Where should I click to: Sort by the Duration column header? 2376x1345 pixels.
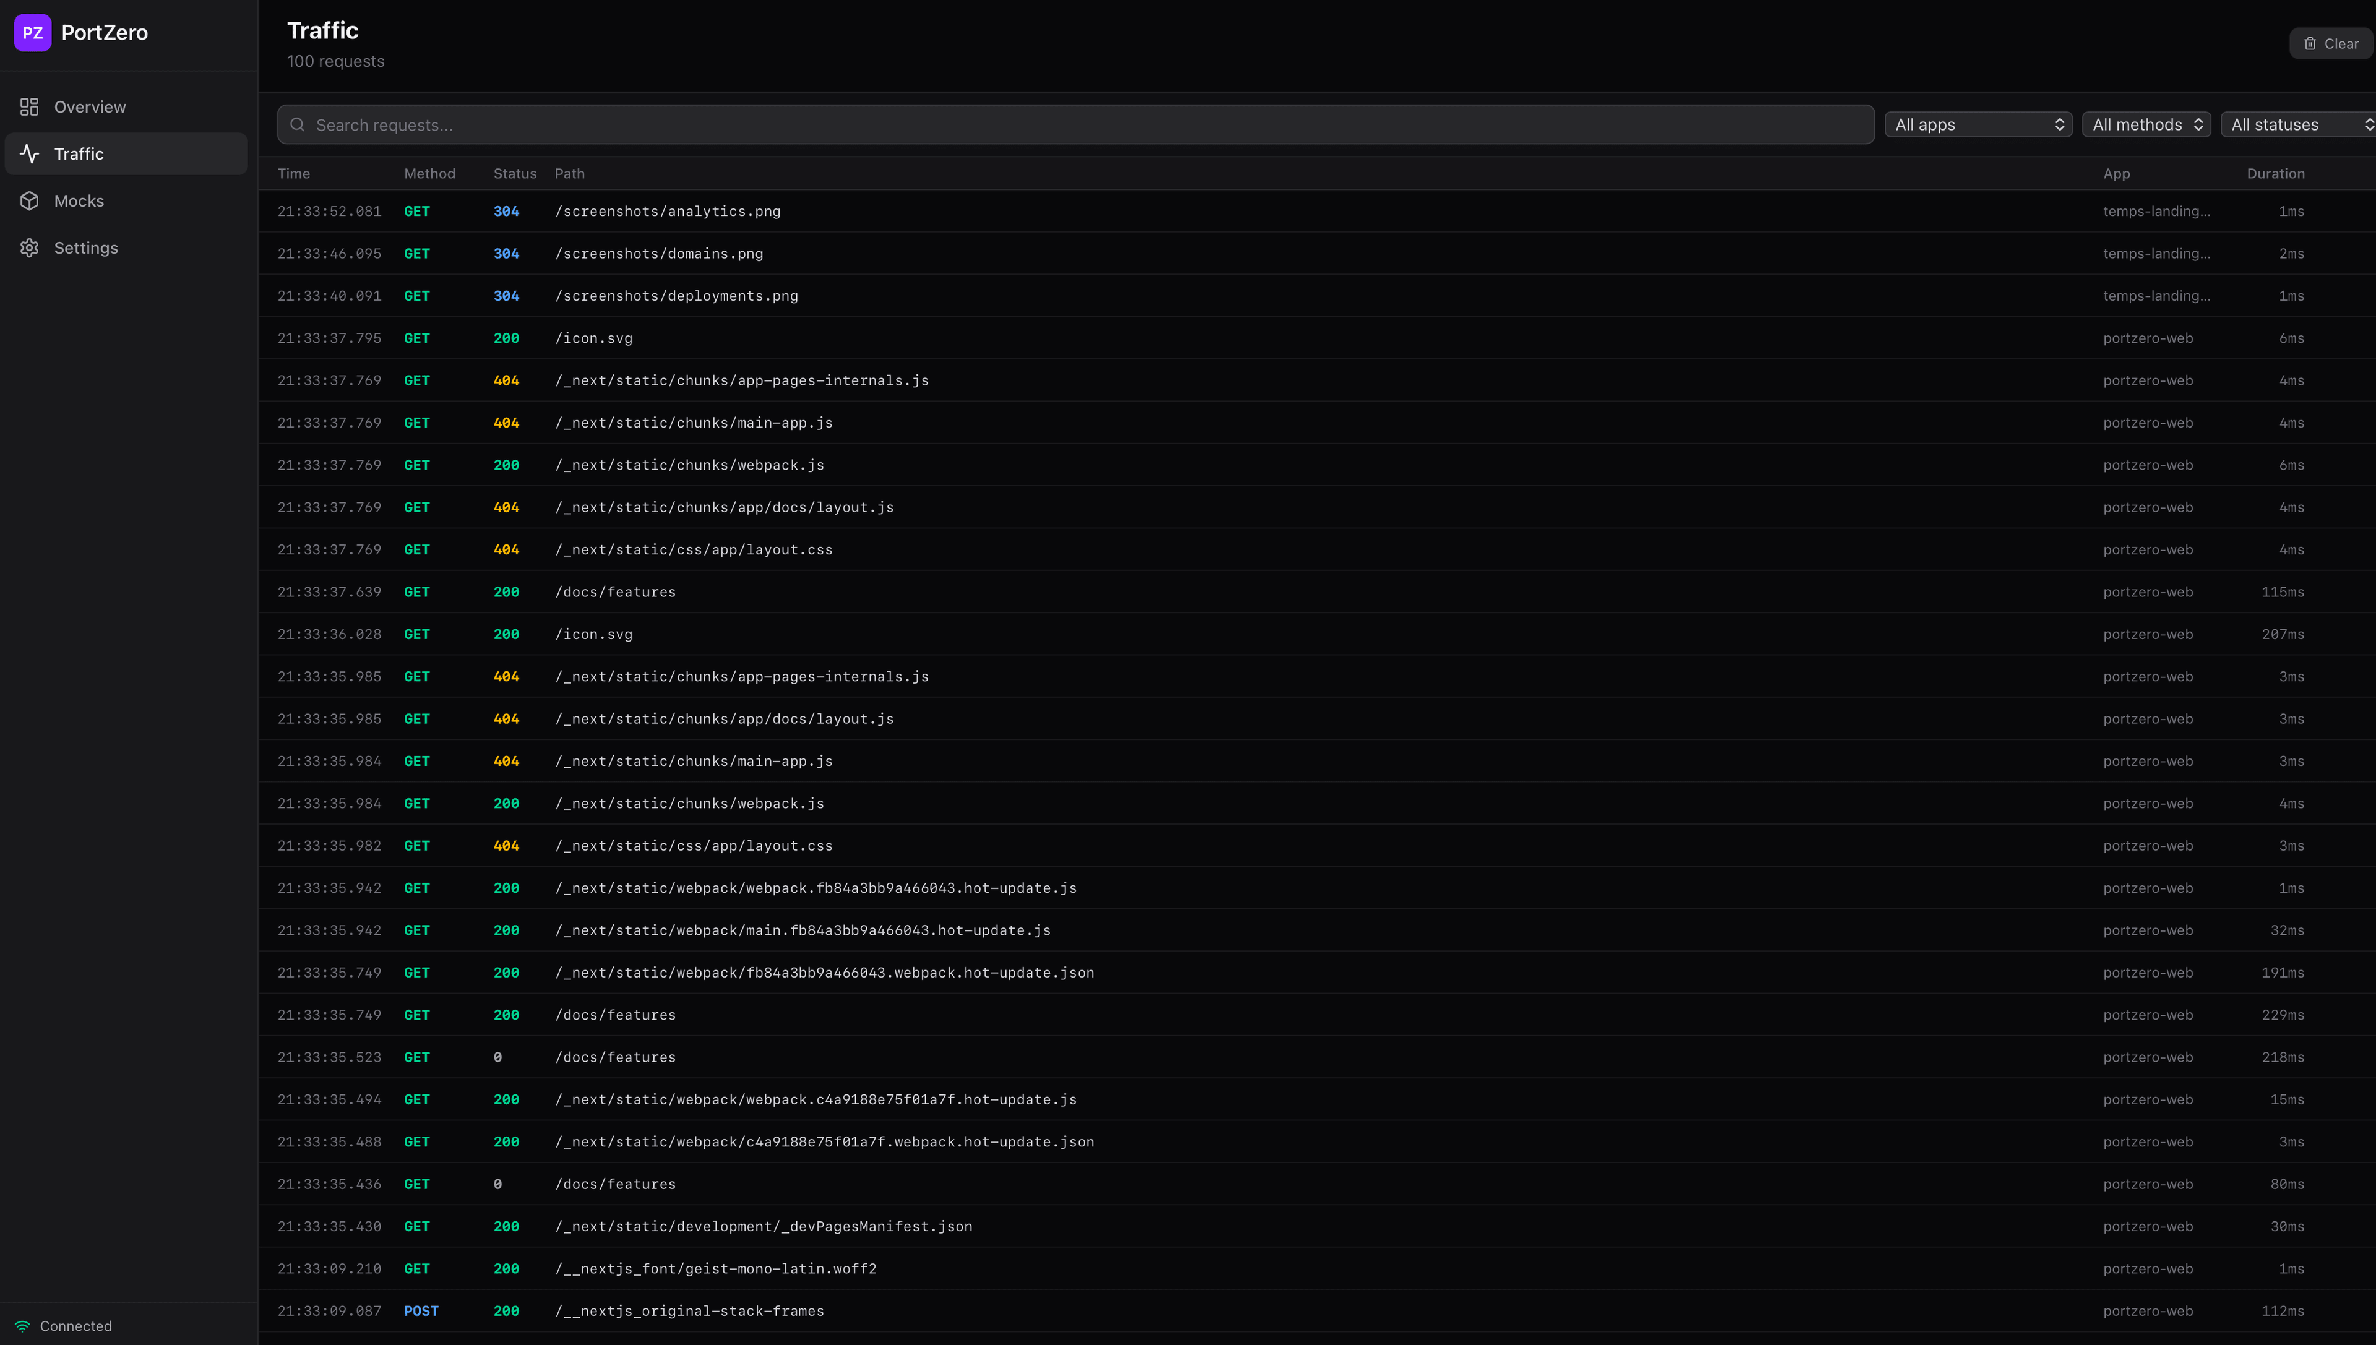tap(2276, 174)
